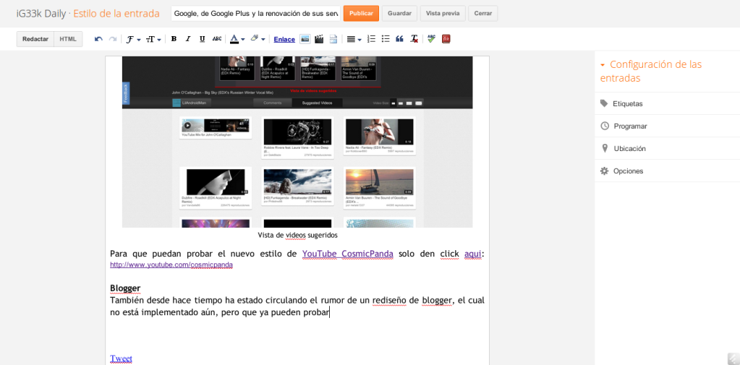Open the text color picker
740x365 pixels.
tap(237, 39)
